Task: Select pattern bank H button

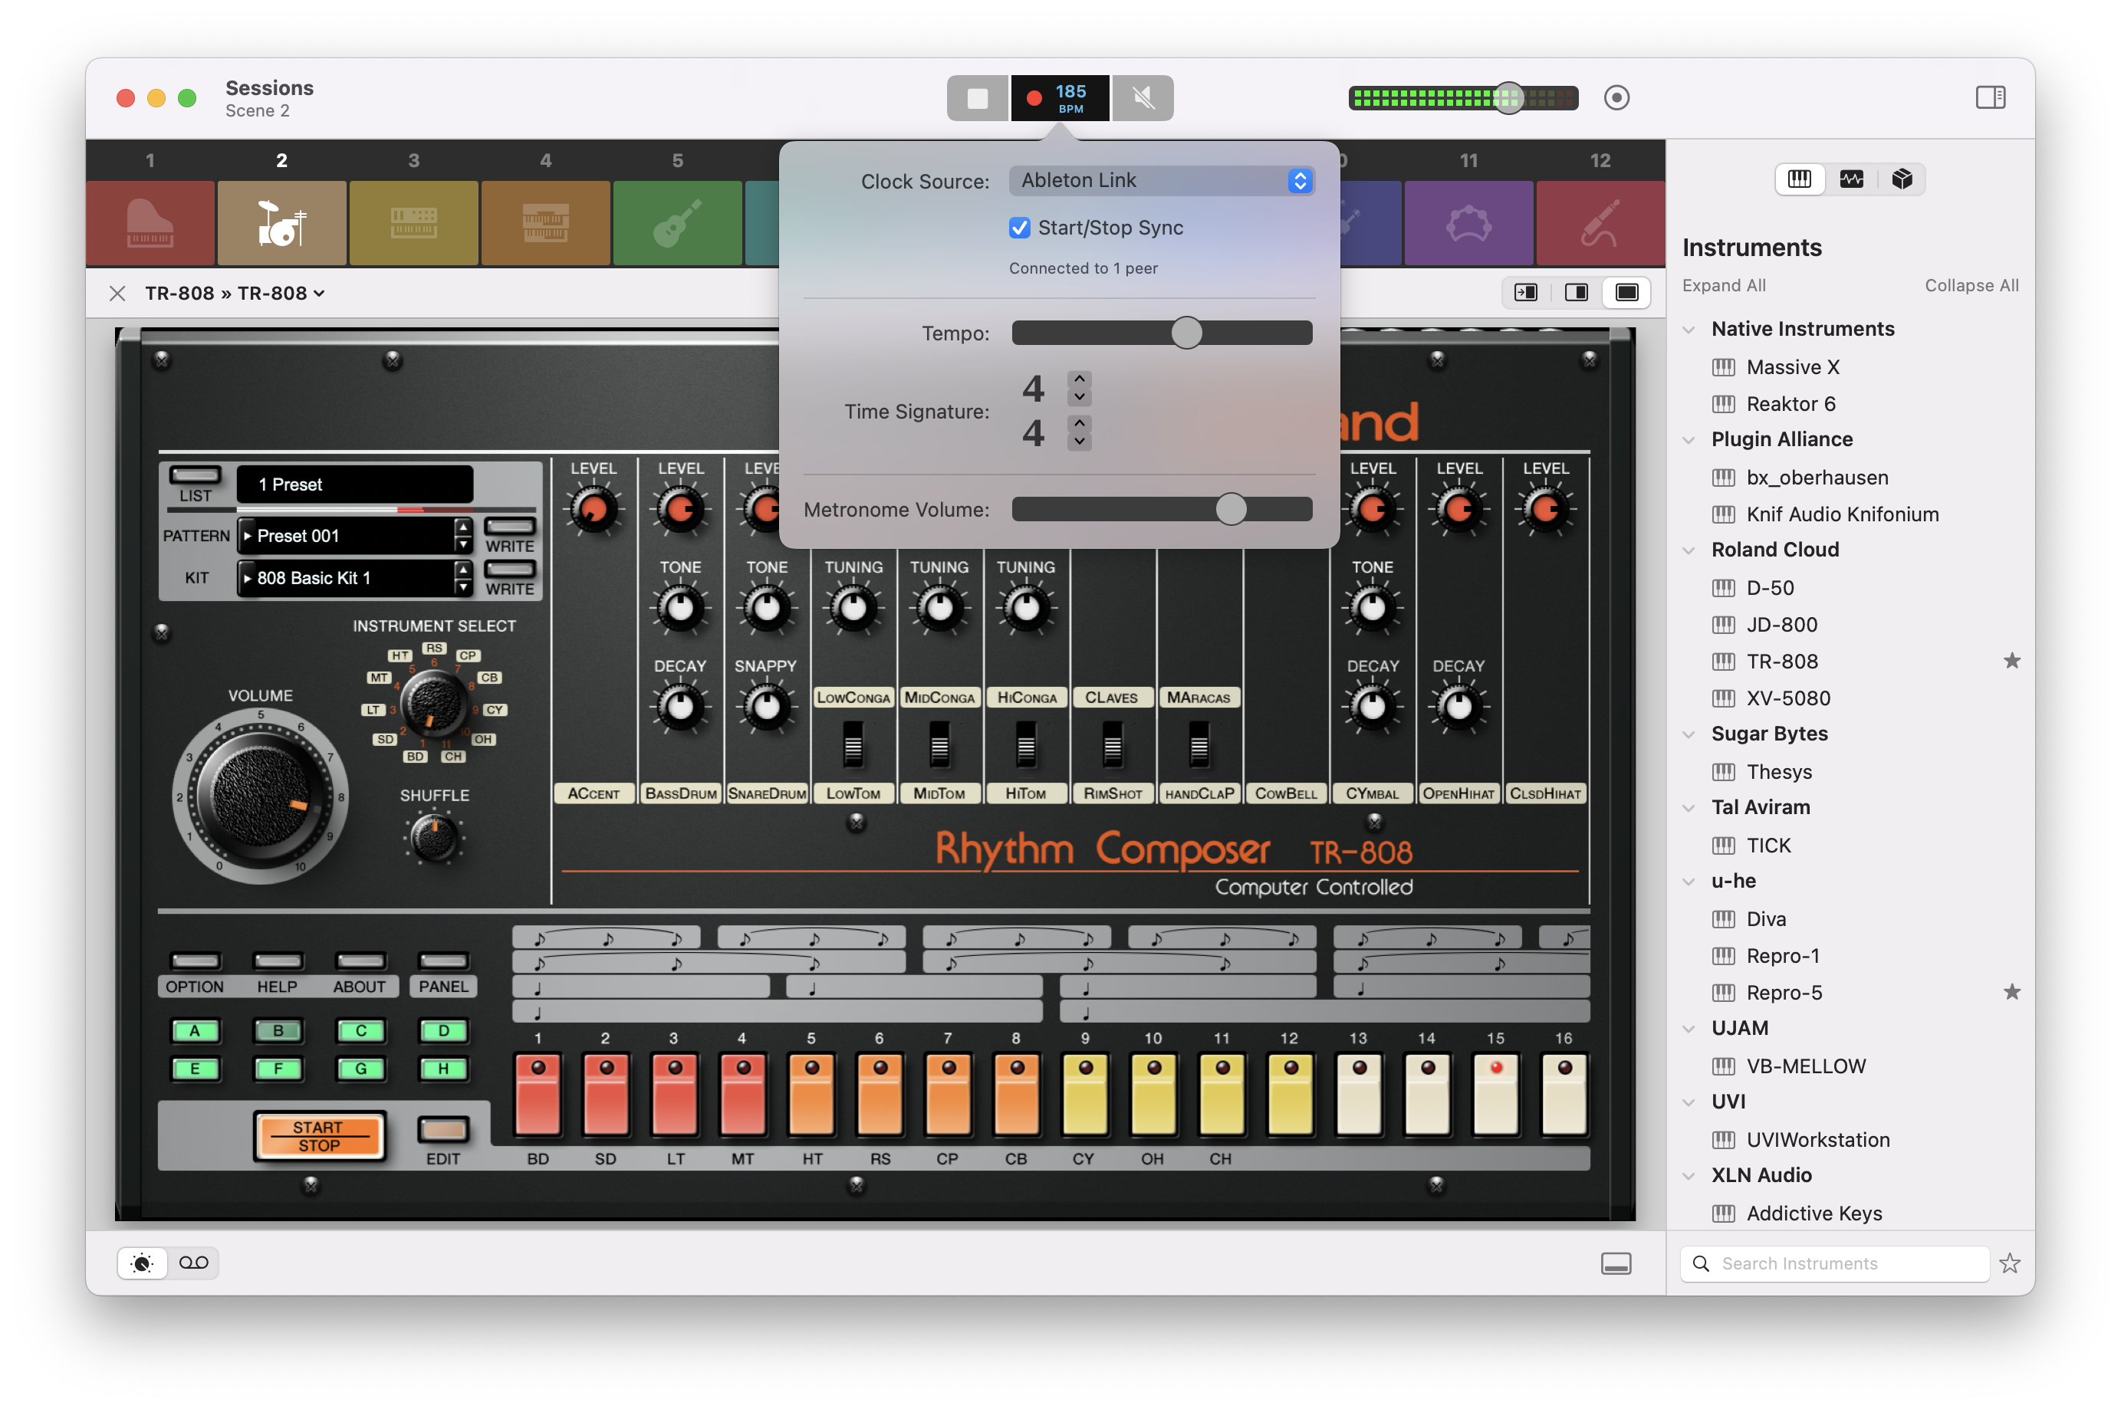Action: pos(443,1069)
